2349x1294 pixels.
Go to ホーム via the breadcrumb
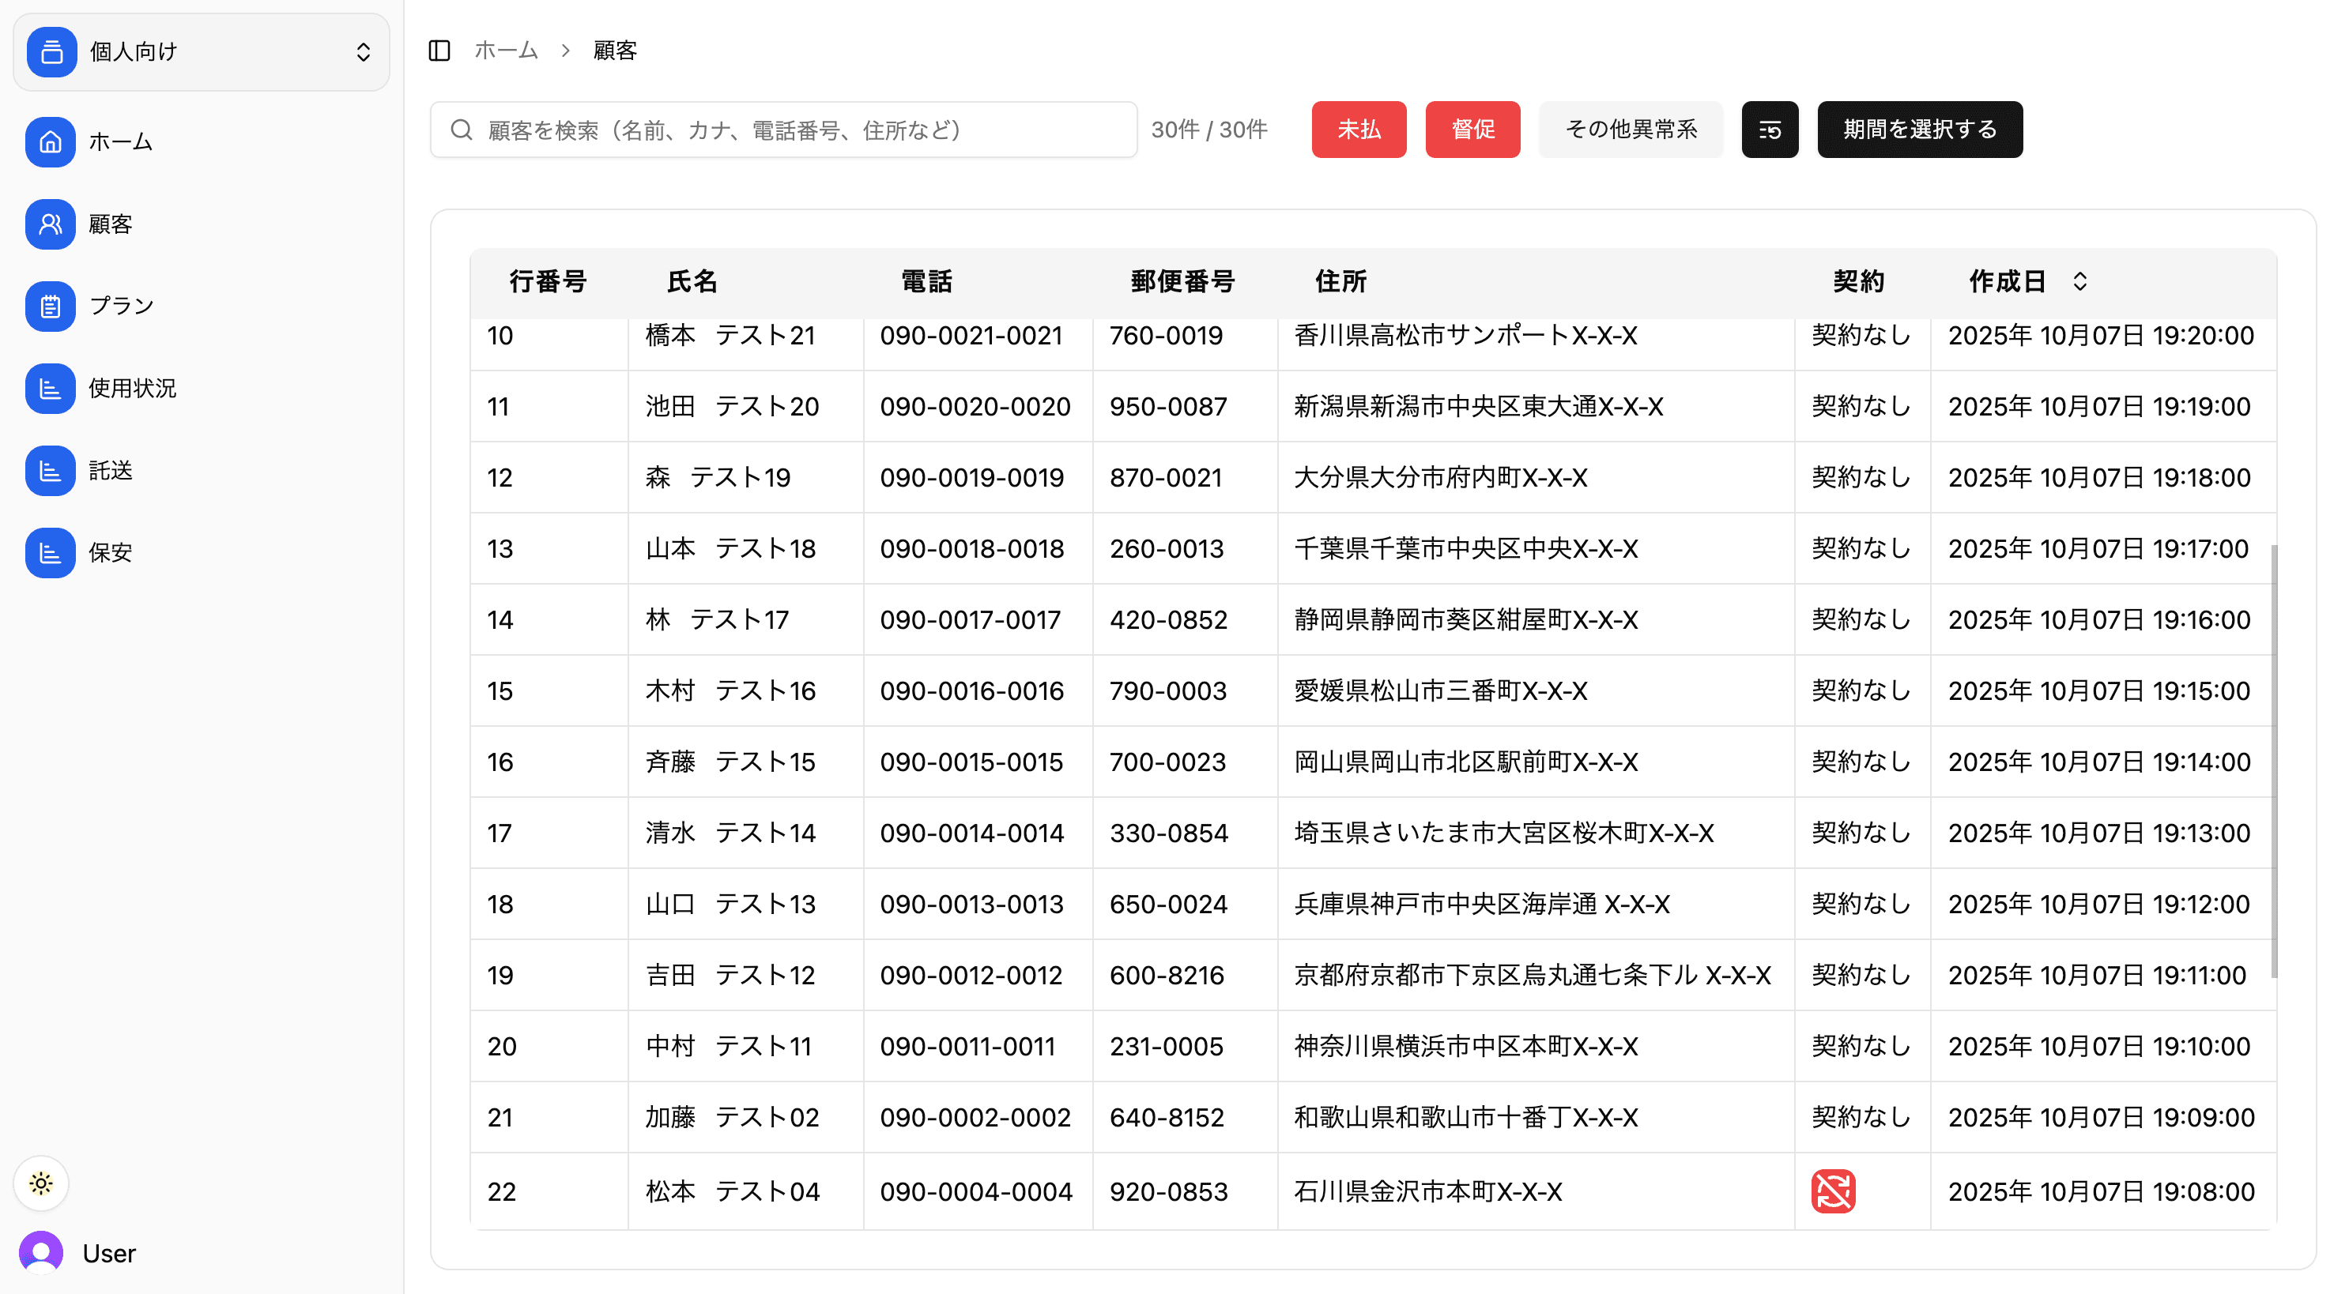click(x=507, y=51)
